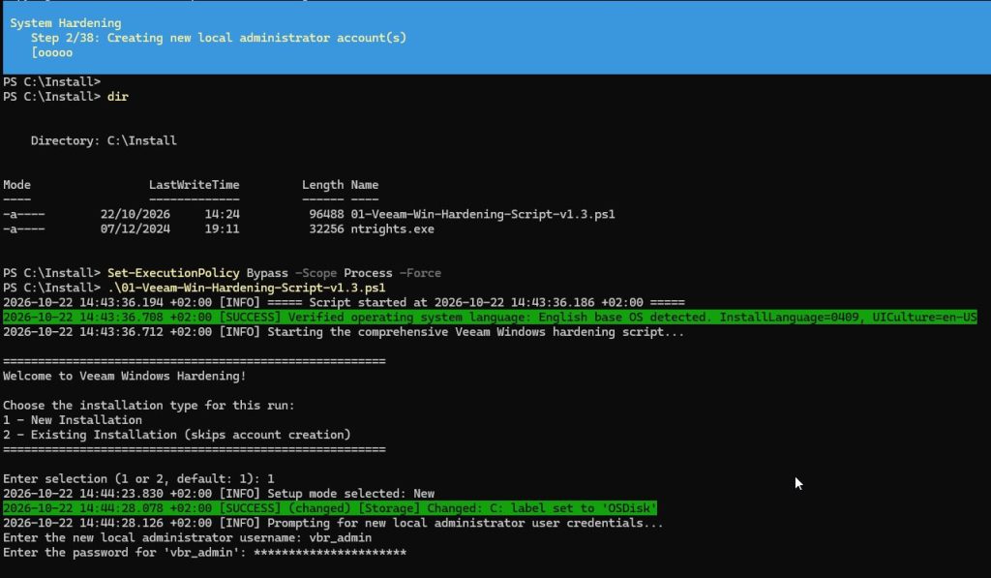The image size is (991, 578).
Task: Click the 'Enter selection (1 or 2, default: 1)' line
Action: [x=138, y=478]
